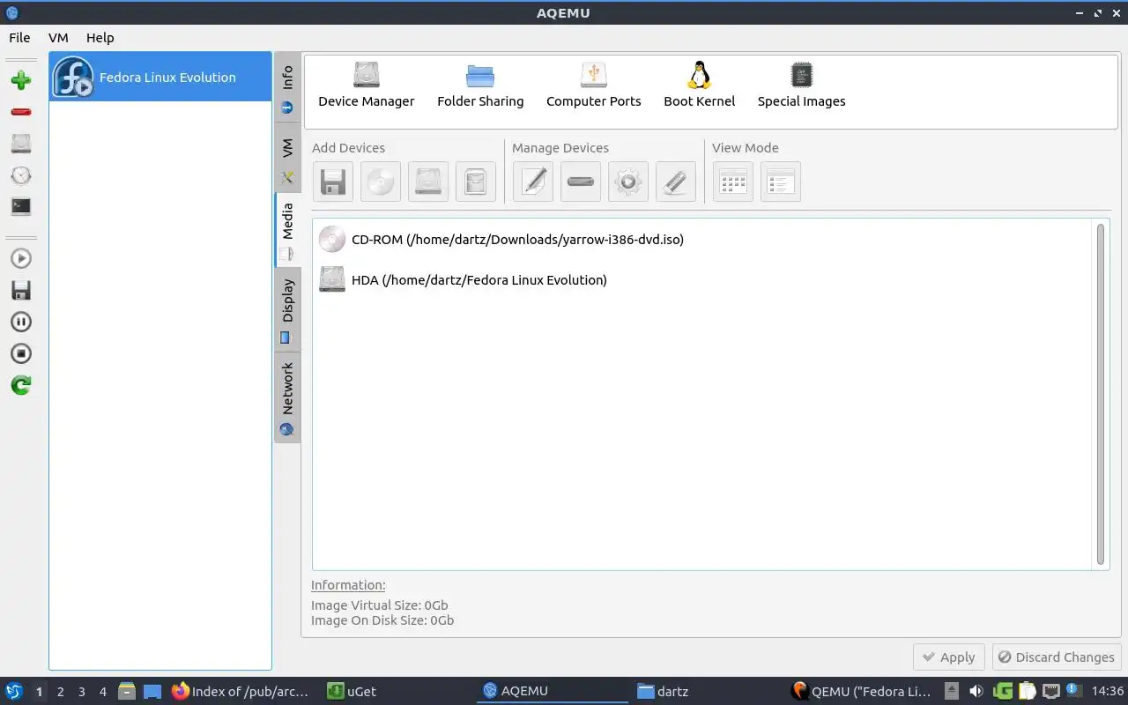1128x705 pixels.
Task: Remove the VM with the red minus icon
Action: tap(21, 112)
